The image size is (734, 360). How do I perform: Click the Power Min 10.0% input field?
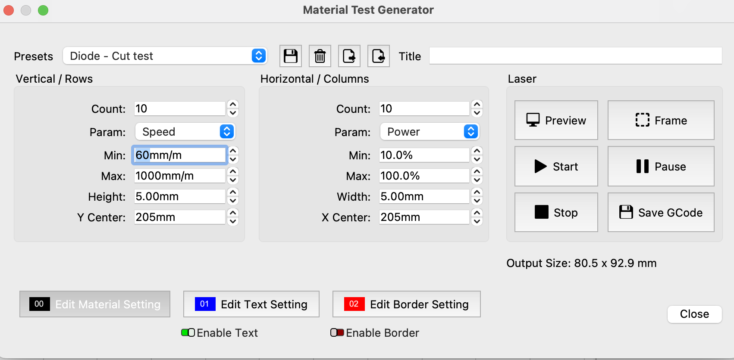pos(424,155)
